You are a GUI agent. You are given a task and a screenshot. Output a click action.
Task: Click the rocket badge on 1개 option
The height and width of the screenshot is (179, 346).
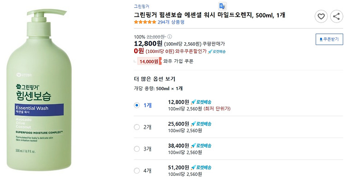(201, 102)
